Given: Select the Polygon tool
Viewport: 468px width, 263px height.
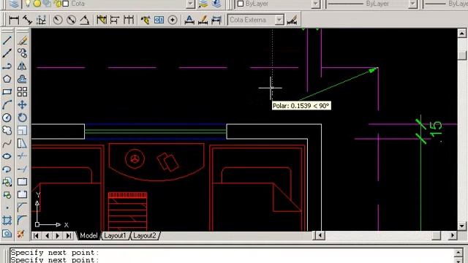Looking at the screenshot, I should point(7,79).
